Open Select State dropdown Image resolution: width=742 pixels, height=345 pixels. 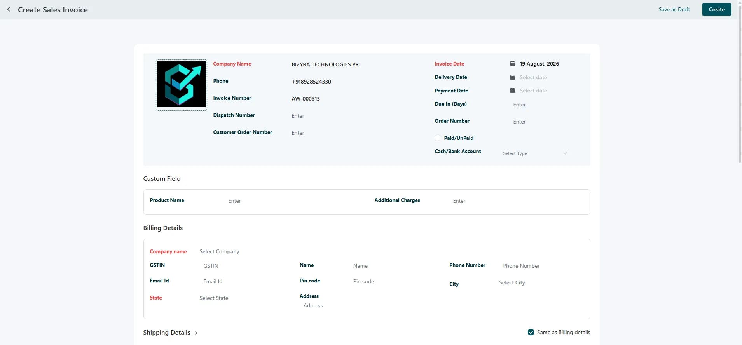(214, 298)
